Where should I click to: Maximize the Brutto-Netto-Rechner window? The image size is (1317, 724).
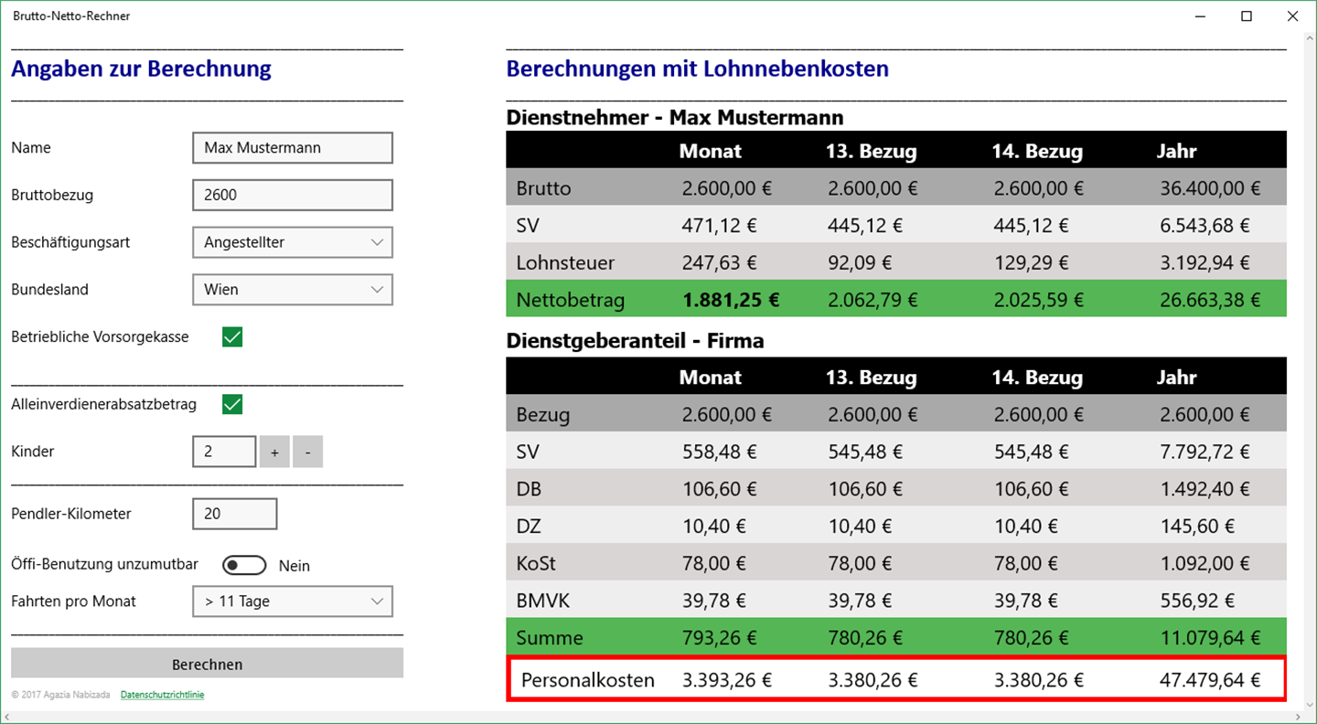pyautogui.click(x=1247, y=16)
